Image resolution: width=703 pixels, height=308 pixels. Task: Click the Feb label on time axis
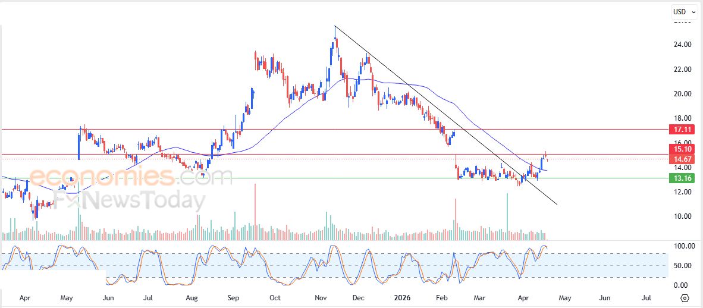click(441, 297)
